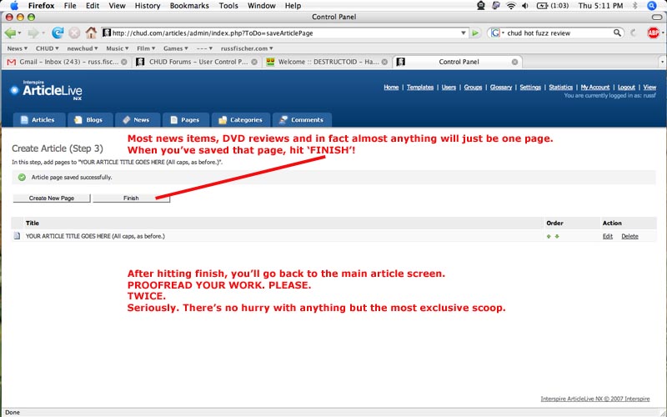This screenshot has height=417, width=667.
Task: Expand the CHUD bookmarks folder dropdown
Action: click(x=47, y=48)
